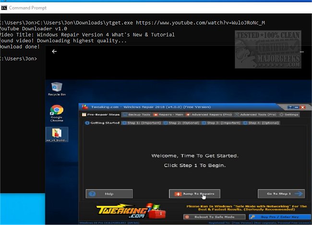Open the Settings tab
312x225 pixels.
tap(289, 115)
